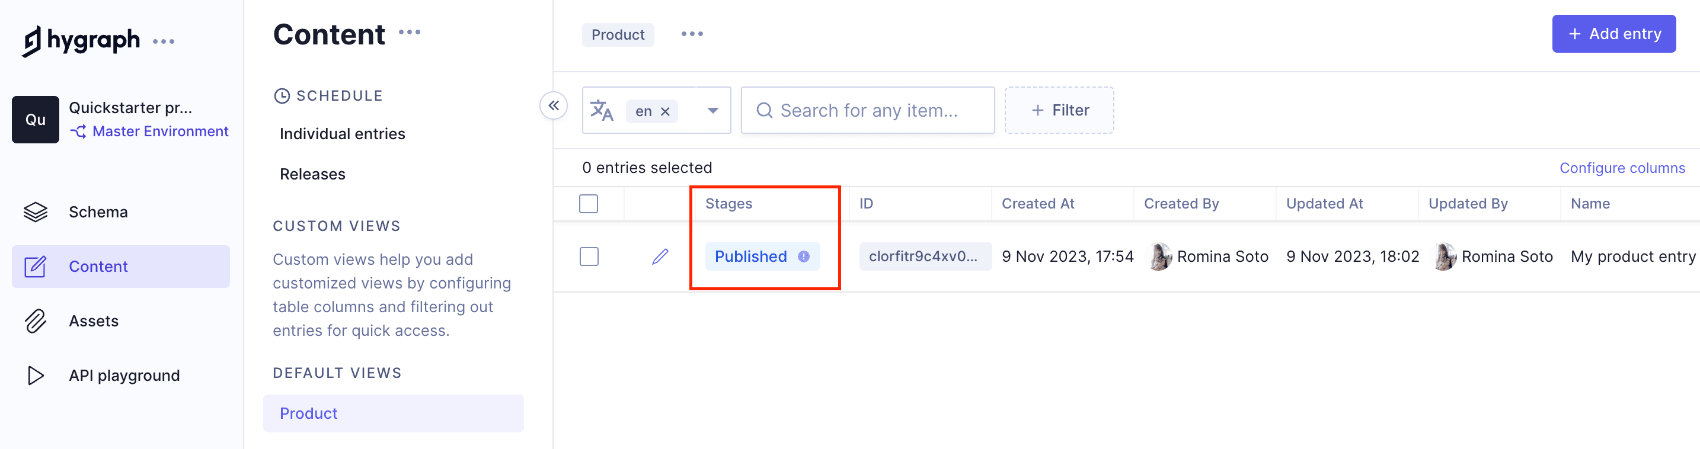Expand the locale selector dropdown
Screen dimensions: 1700x449
712,110
